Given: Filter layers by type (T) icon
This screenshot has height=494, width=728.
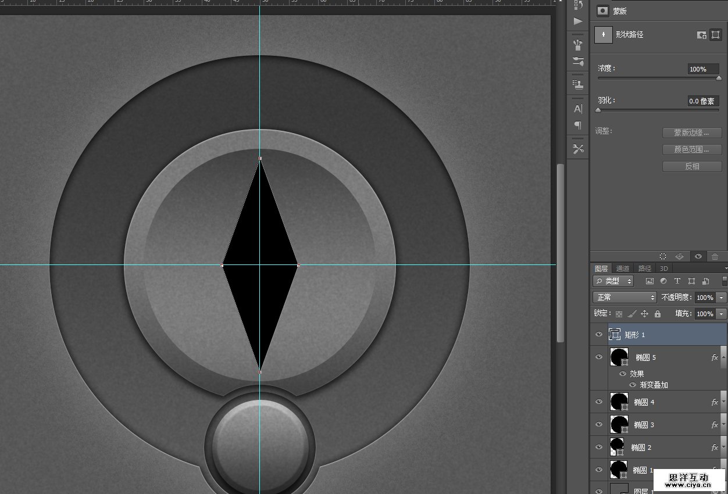Looking at the screenshot, I should (677, 281).
